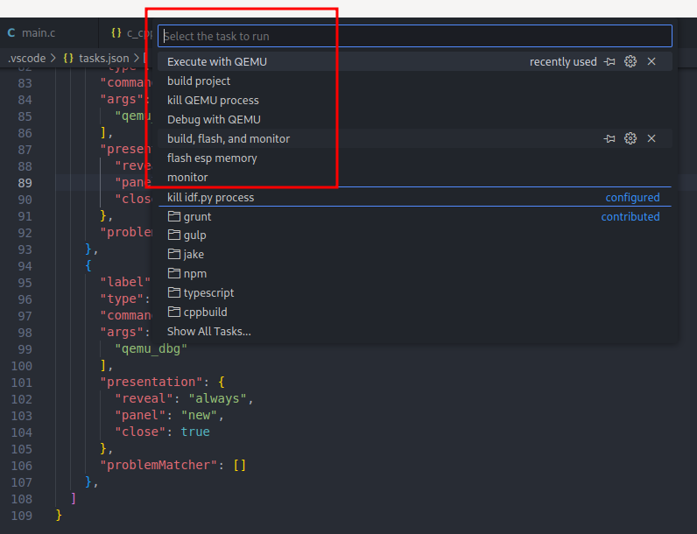Click Show All Tasks... entry

coord(208,332)
